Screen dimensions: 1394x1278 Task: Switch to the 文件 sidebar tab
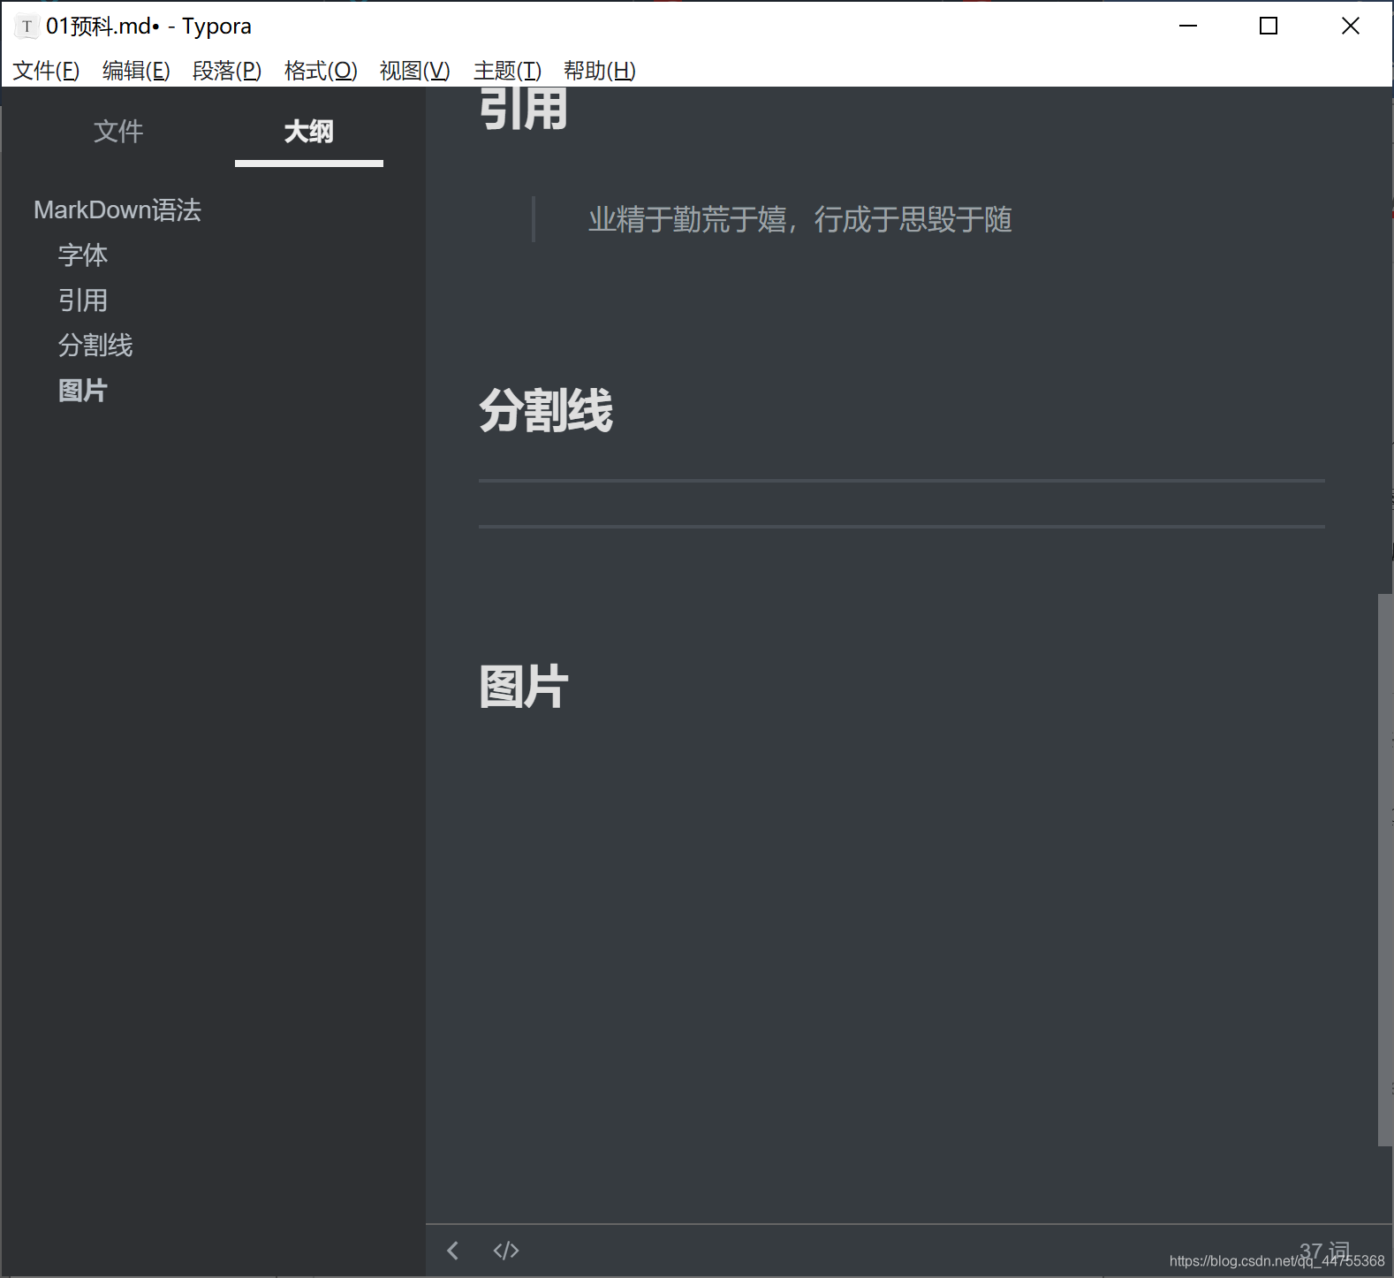[x=118, y=132]
